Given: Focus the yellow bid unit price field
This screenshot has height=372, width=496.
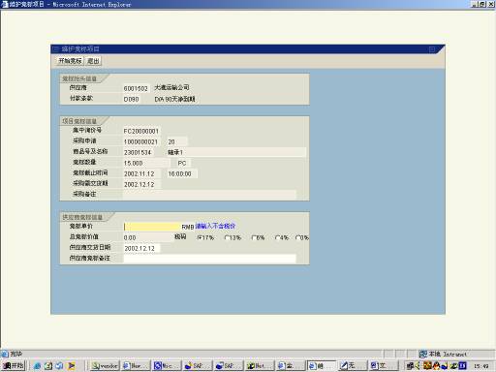Looking at the screenshot, I should tap(151, 227).
